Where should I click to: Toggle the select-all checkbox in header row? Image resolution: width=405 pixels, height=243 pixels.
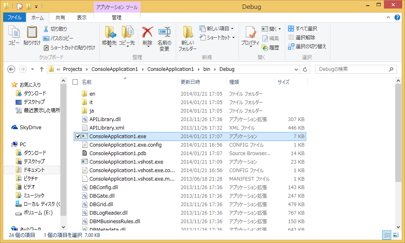point(75,82)
